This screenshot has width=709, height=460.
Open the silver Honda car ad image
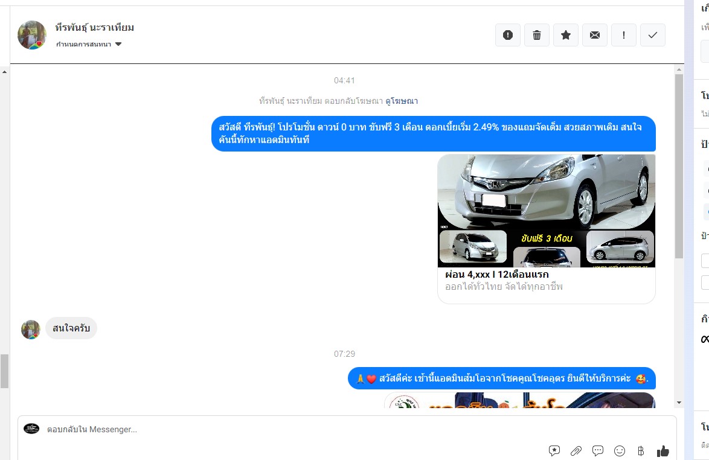(x=546, y=210)
